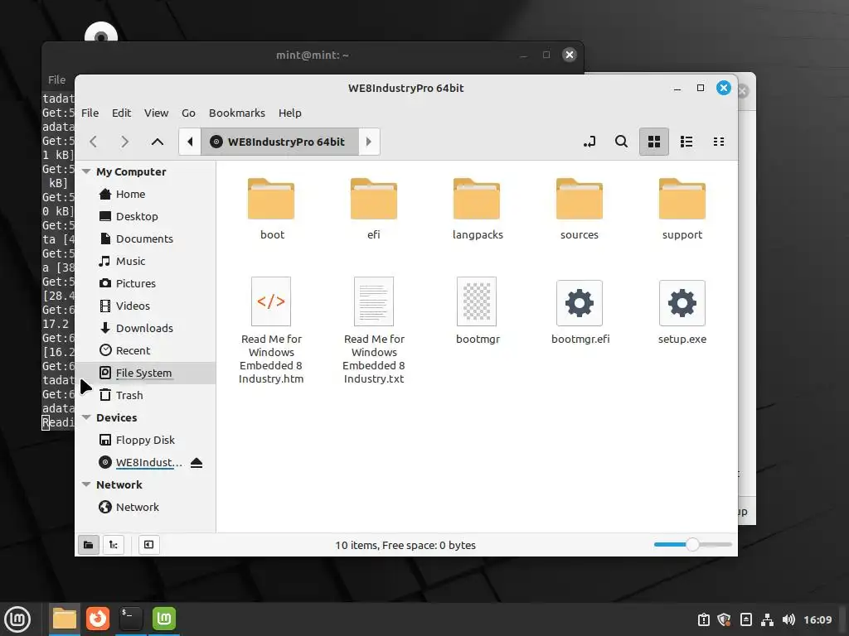The height and width of the screenshot is (636, 849).
Task: Select the Read Me .htm file icon
Action: click(x=271, y=301)
